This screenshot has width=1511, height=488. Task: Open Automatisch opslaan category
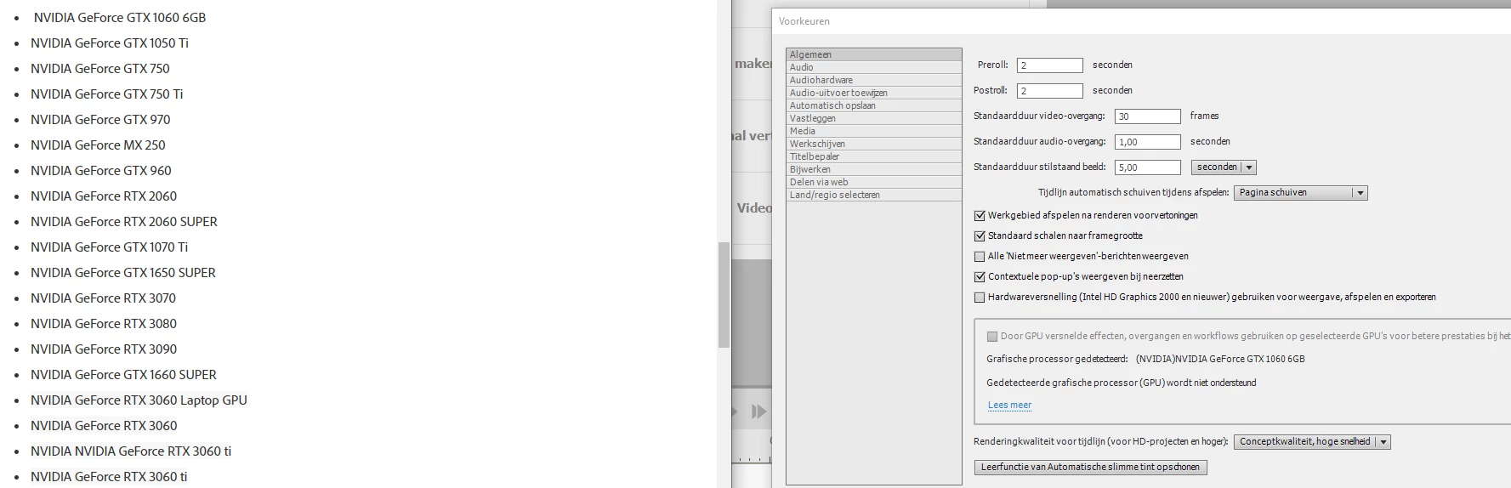tap(873, 105)
